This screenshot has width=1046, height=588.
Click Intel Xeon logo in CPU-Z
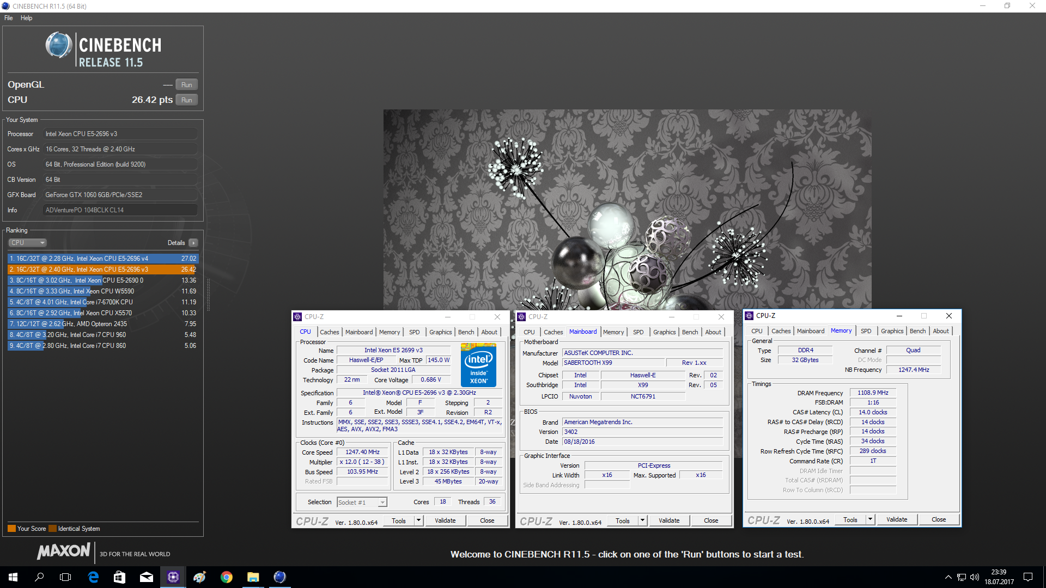click(478, 365)
